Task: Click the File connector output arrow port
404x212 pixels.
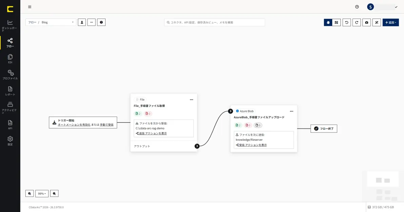Action: point(197,146)
